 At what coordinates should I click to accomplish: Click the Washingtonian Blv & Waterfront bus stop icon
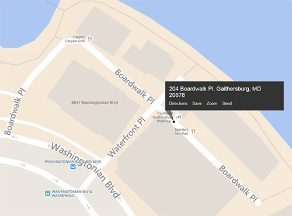(48, 193)
